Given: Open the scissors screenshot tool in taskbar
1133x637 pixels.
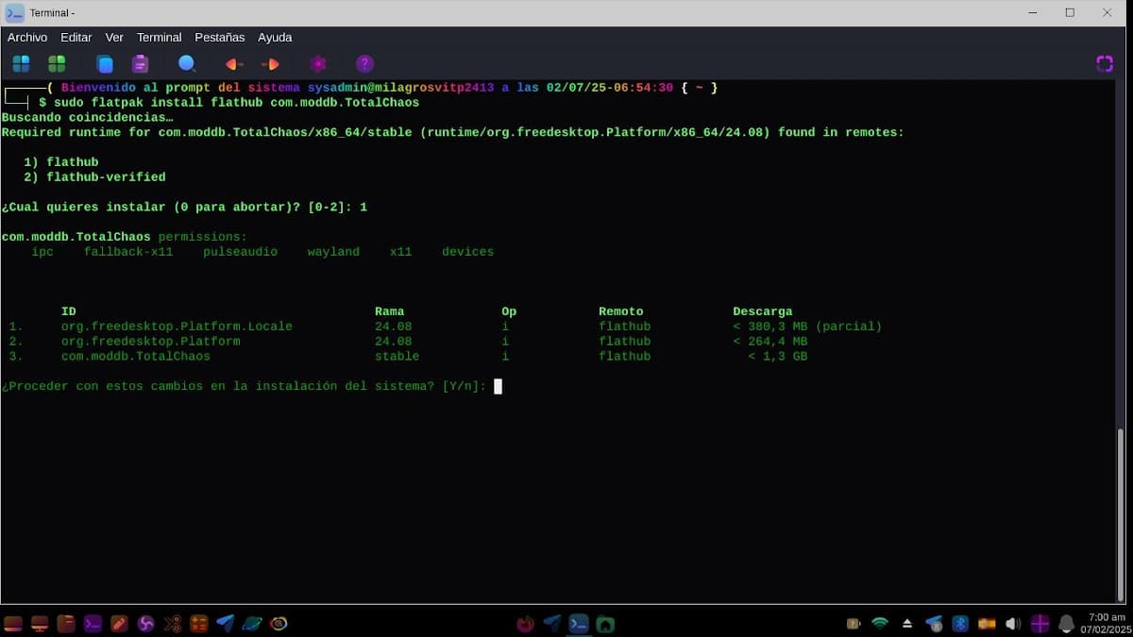Looking at the screenshot, I should pos(172,624).
